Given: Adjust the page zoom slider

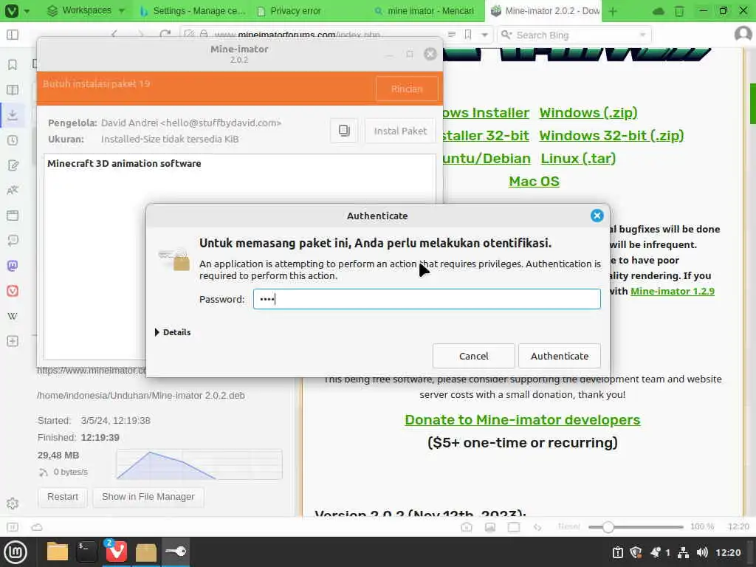Looking at the screenshot, I should point(636,527).
